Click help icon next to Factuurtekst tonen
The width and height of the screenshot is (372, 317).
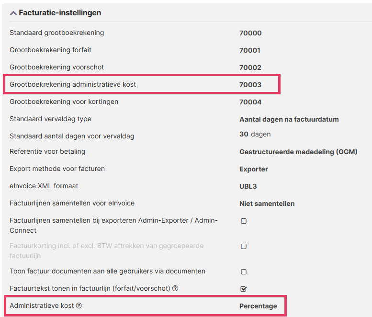[x=175, y=288]
